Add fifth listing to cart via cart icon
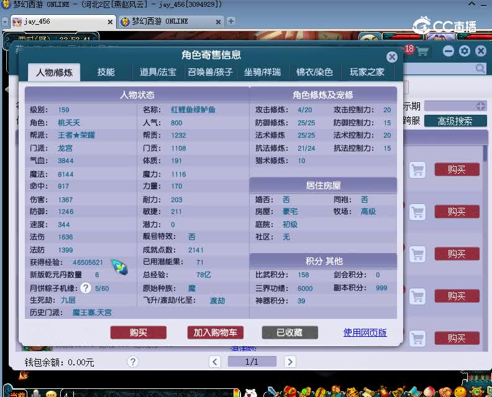The image size is (492, 397). pos(417,339)
